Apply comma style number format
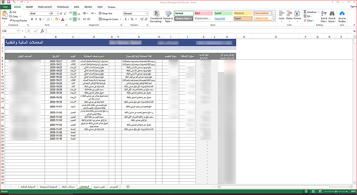Image resolution: width=357 pixels, height=195 pixels. [136, 19]
